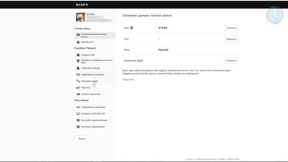Image resolution: width=288 pixels, height=162 pixels.
Task: Click the Выйти sign-out button
Action: pos(82,139)
